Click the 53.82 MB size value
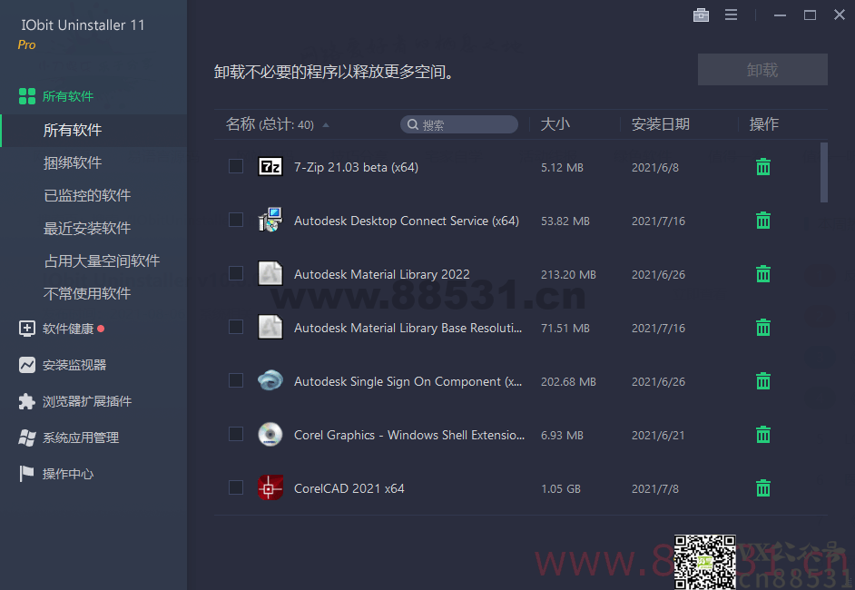The height and width of the screenshot is (590, 855). pos(565,221)
